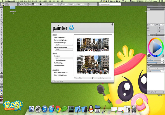Open the Help menu
165x115 pixels.
[x=62, y=1]
